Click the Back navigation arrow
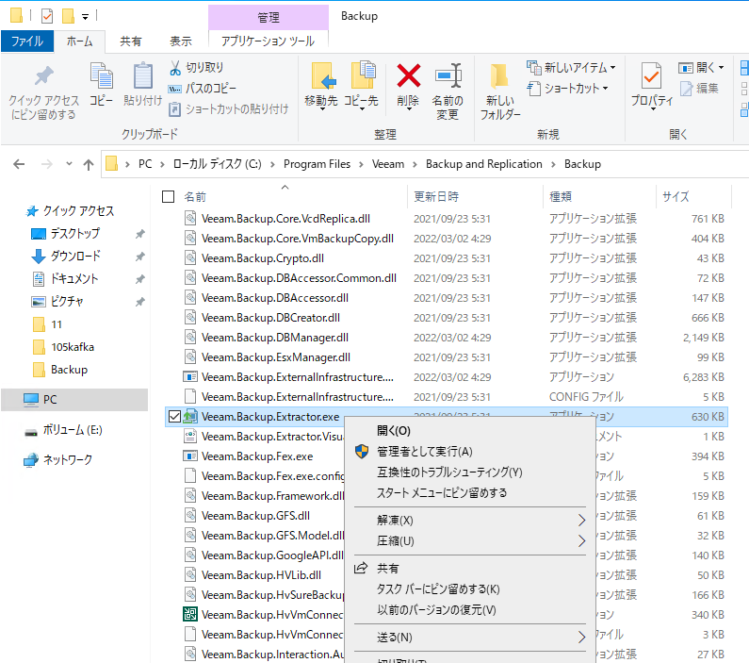749x663 pixels. pyautogui.click(x=19, y=164)
